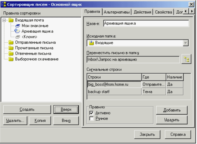This screenshot has height=144, width=197.
Task: Click the Вниз button
Action: [66, 121]
